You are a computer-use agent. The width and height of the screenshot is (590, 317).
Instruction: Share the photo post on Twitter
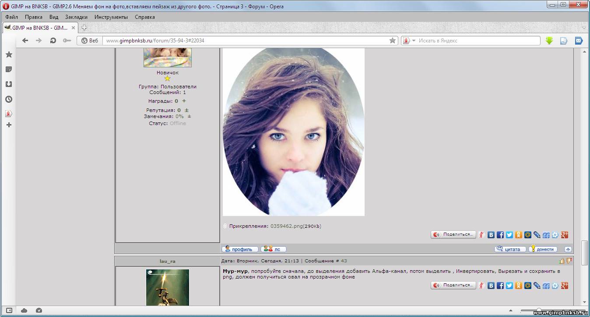[509, 235]
